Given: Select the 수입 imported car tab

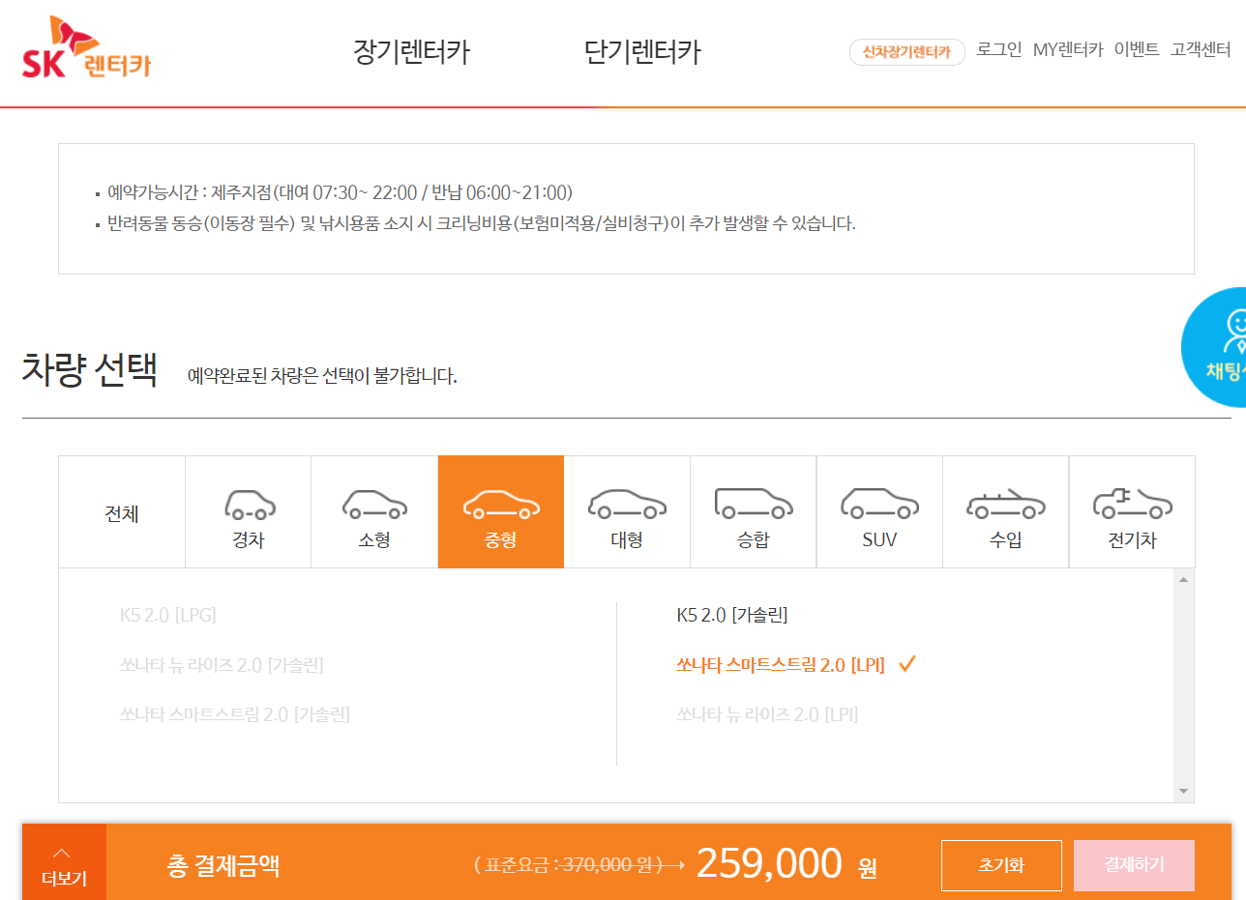Looking at the screenshot, I should (1006, 512).
